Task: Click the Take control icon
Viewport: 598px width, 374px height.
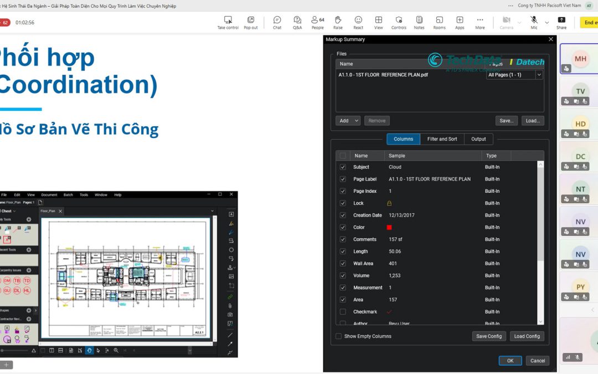Action: (228, 20)
